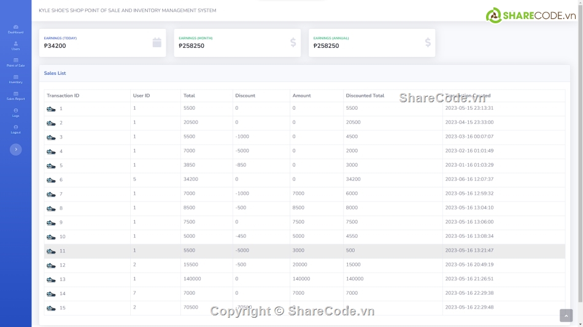Click the shoe icon for transaction 11
The width and height of the screenshot is (583, 327).
click(51, 251)
